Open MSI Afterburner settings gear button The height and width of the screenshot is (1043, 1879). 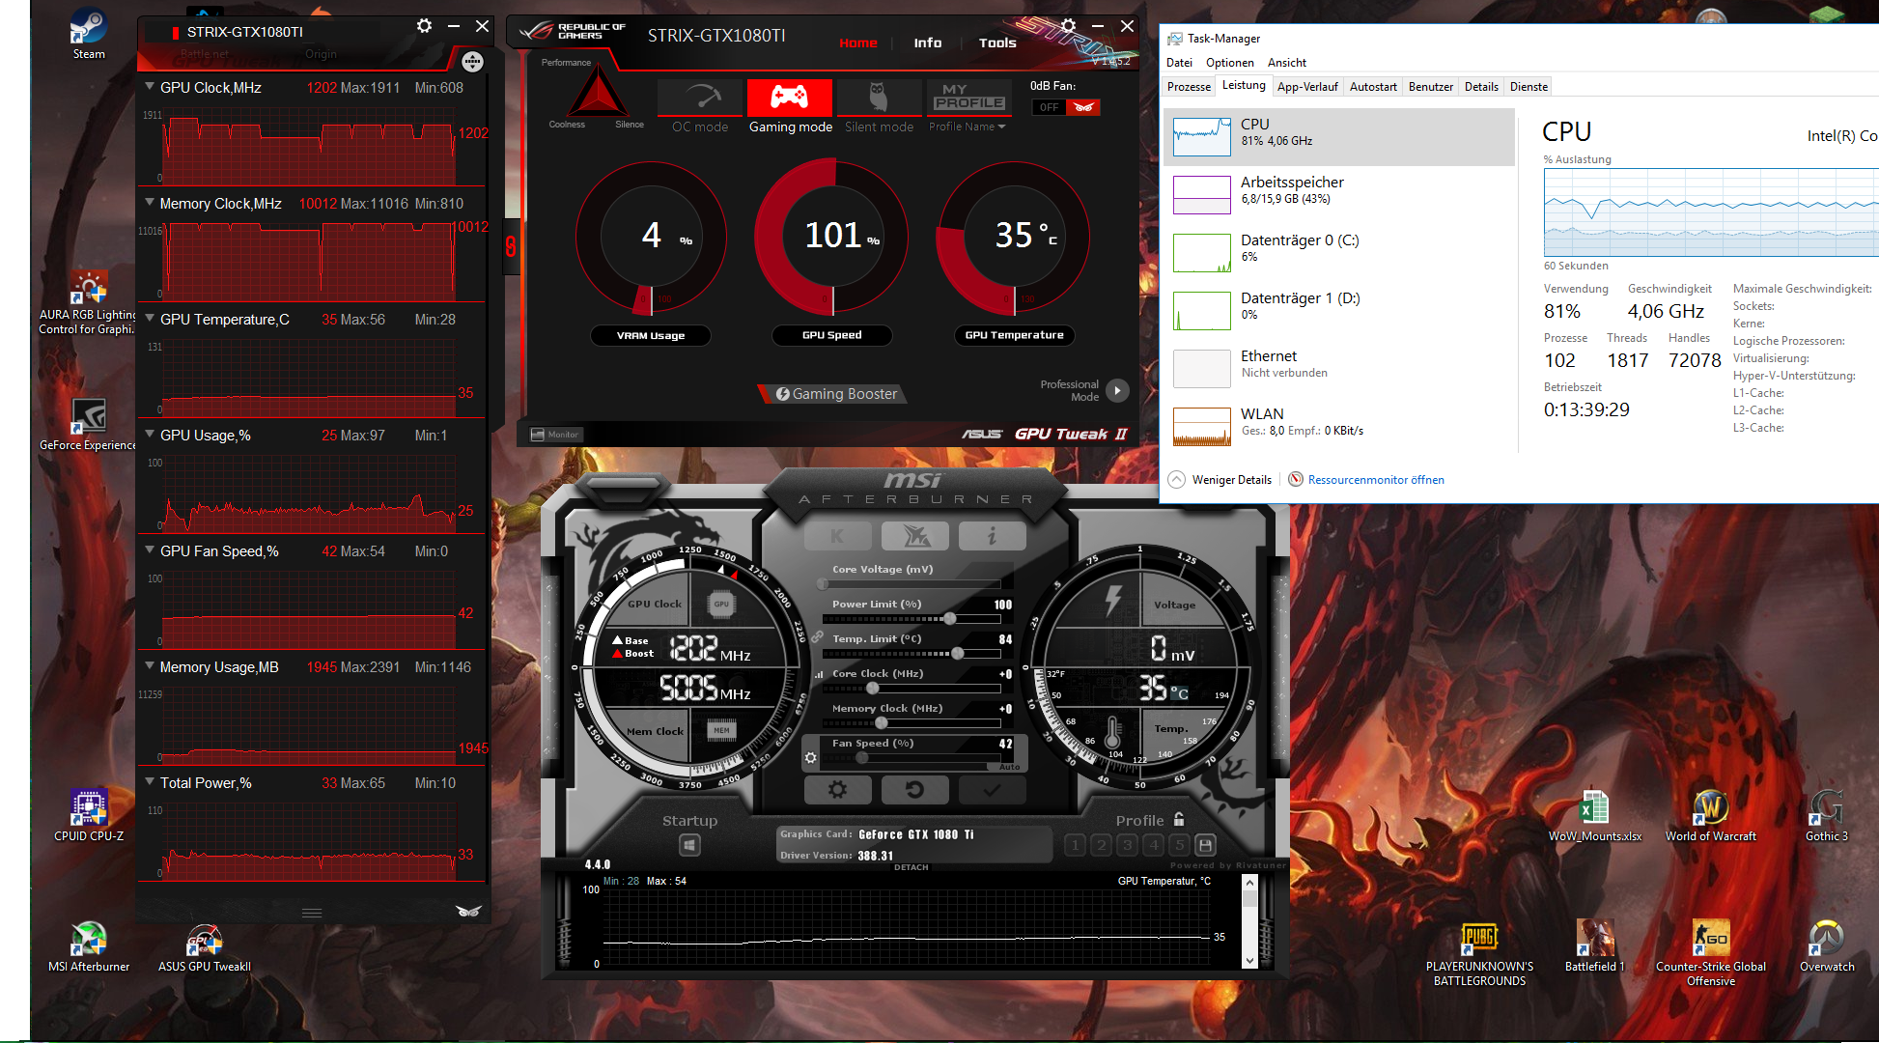(837, 790)
